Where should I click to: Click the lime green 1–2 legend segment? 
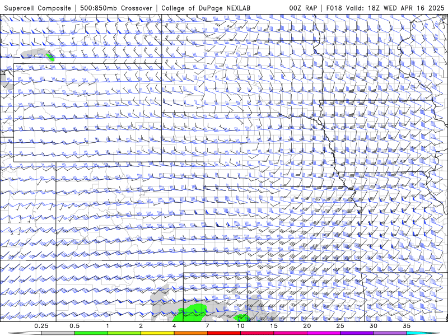[124, 333]
